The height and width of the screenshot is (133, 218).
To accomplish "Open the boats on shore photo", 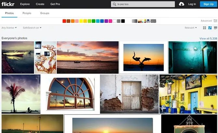I will point(18,57).
